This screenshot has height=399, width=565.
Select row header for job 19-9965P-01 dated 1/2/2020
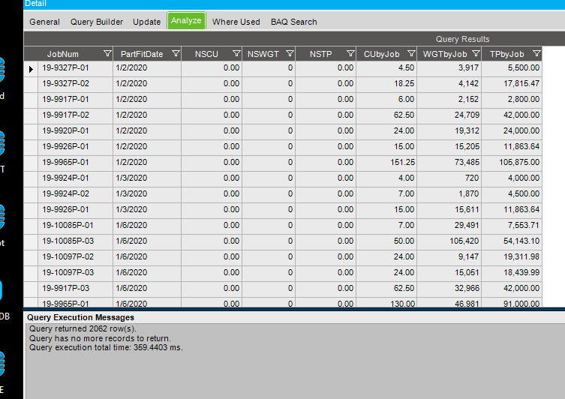[x=31, y=163]
